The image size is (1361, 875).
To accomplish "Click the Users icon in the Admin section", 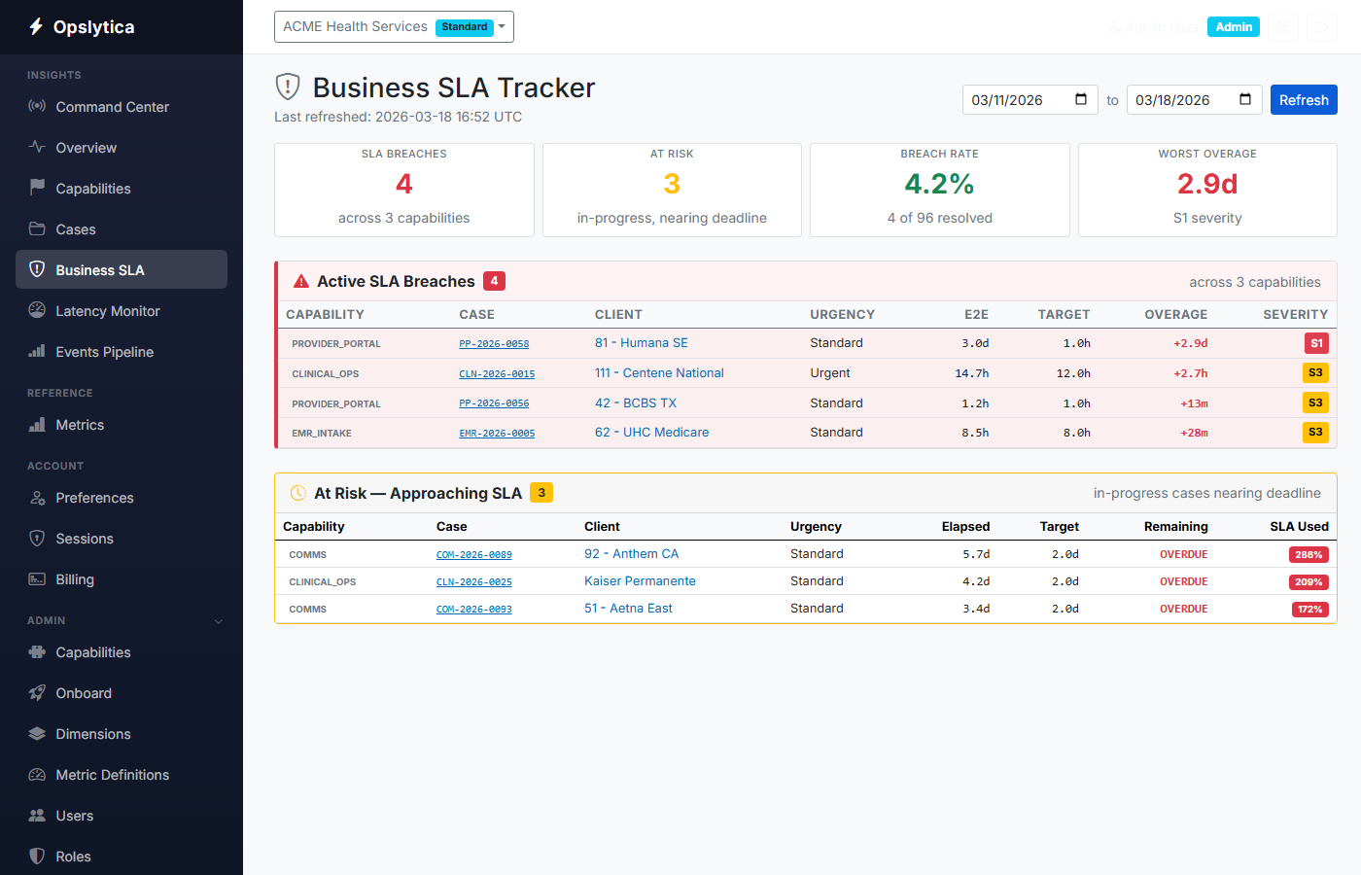I will [x=37, y=815].
